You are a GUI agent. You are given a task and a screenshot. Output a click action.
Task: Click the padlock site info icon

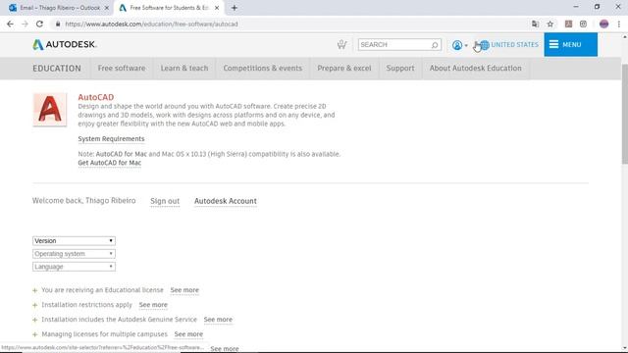[58, 24]
